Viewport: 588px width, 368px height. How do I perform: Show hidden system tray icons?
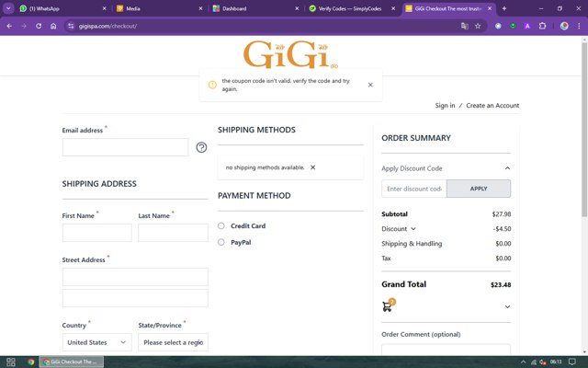(x=523, y=362)
